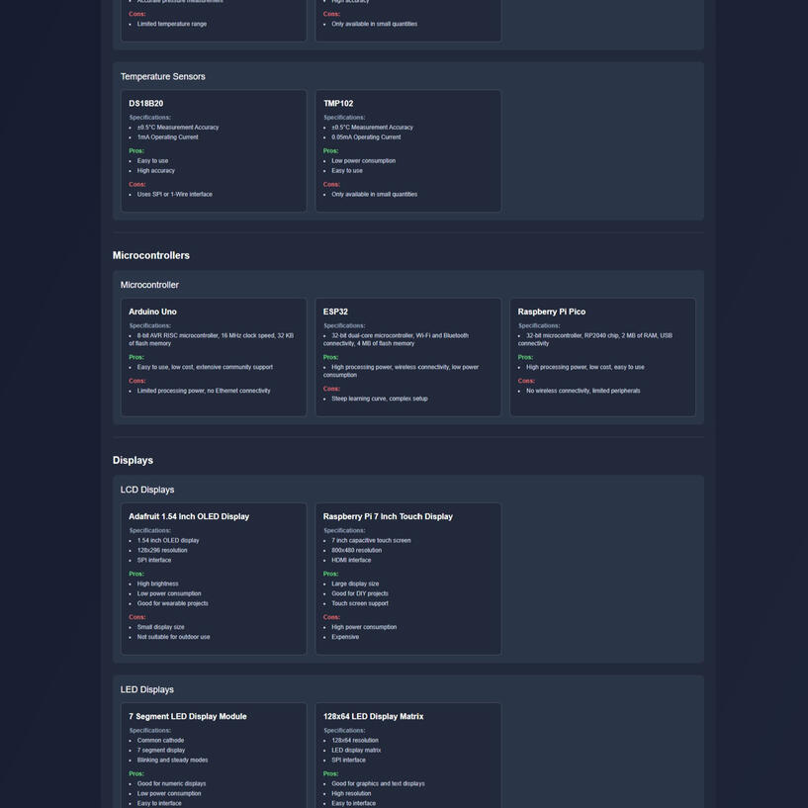Click 'Common cathode' specification
808x808 pixels.
click(160, 741)
